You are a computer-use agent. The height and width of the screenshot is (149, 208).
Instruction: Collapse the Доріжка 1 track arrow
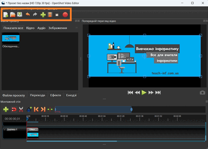coord(5,130)
